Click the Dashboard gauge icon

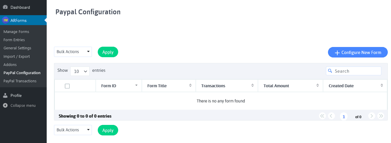pos(5,7)
